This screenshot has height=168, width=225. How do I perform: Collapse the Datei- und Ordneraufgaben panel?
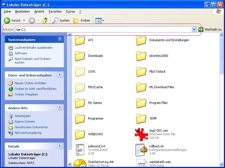60,75
